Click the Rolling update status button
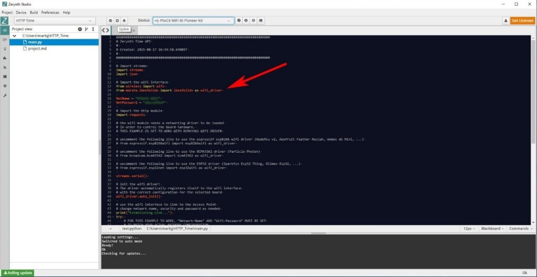This screenshot has height=277, width=537. (x=17, y=273)
